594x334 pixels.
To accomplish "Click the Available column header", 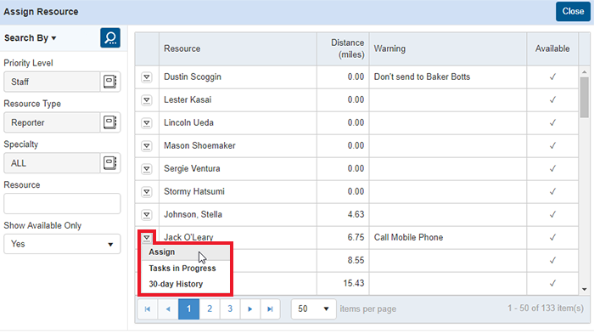I will pos(552,49).
